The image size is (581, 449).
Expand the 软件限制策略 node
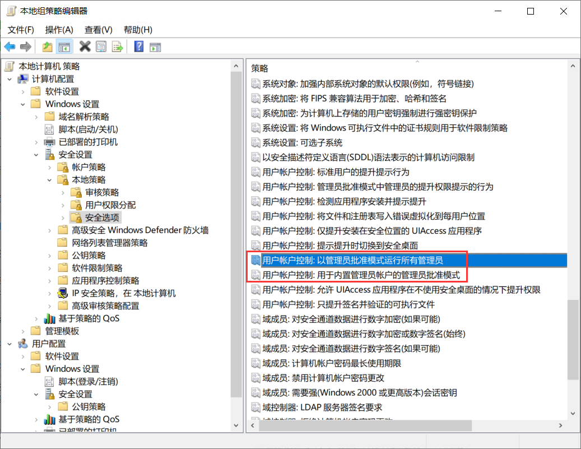click(x=50, y=268)
